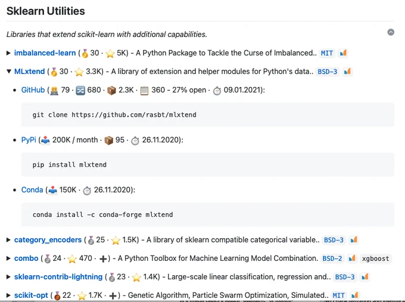This screenshot has height=302, width=405.
Task: Click BSD-3 badge on category_encoders row
Action: 334,240
